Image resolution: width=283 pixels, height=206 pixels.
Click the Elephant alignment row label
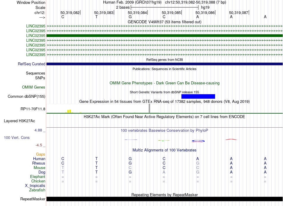(x=38, y=176)
